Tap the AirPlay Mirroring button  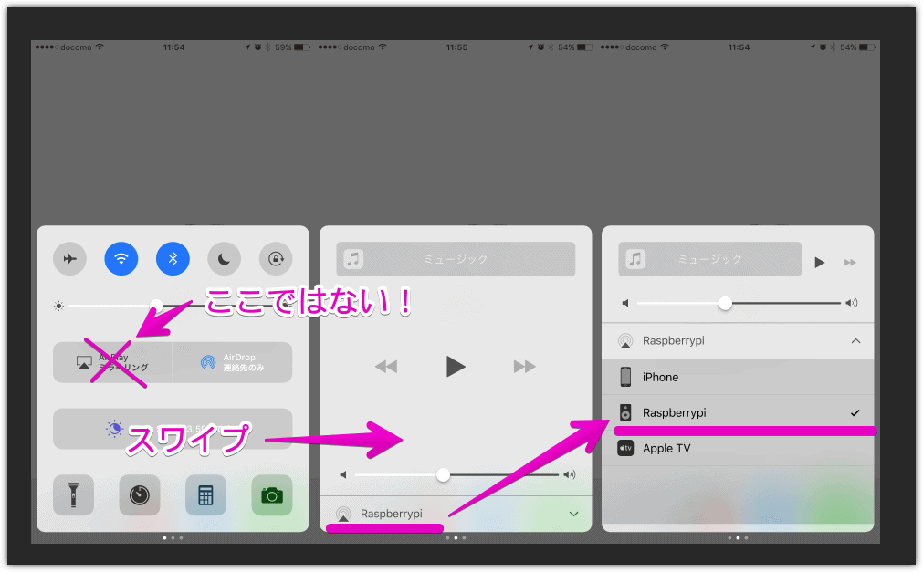(112, 362)
